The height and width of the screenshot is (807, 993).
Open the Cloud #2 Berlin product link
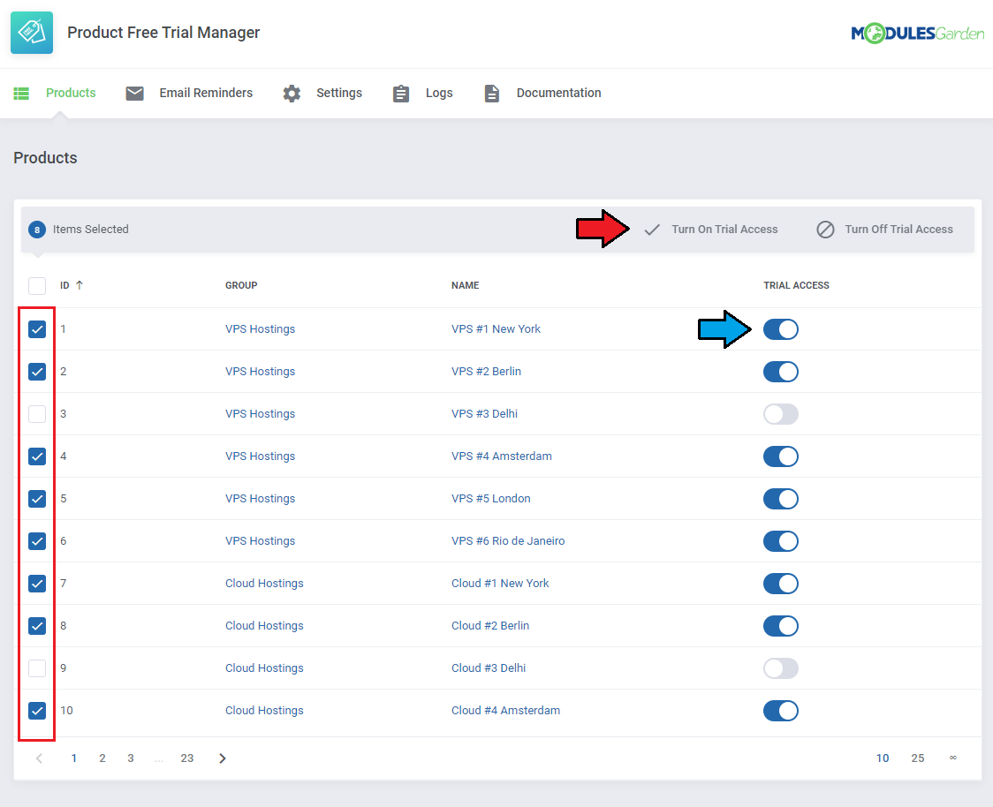pyautogui.click(x=490, y=626)
